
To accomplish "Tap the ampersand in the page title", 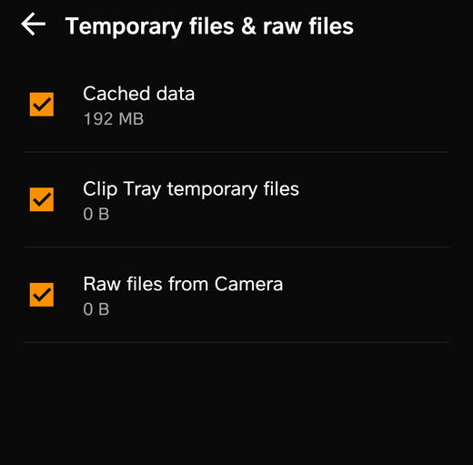I will point(248,26).
